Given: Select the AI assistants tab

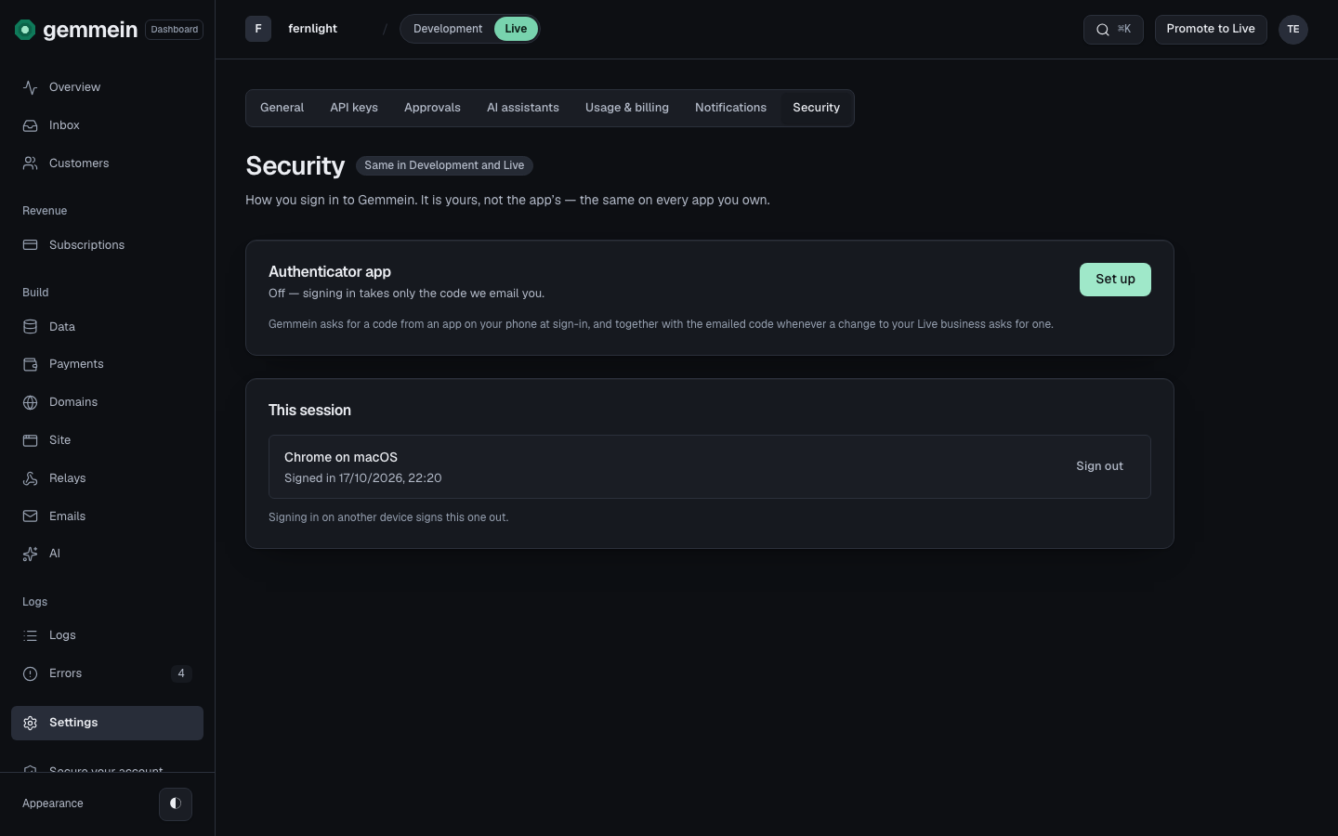Looking at the screenshot, I should coord(523,108).
